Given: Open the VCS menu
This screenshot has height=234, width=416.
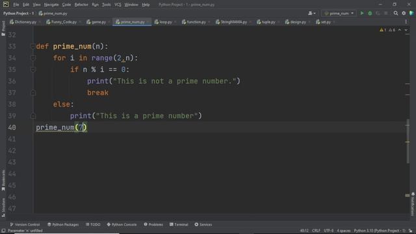Looking at the screenshot, I should pyautogui.click(x=118, y=5).
